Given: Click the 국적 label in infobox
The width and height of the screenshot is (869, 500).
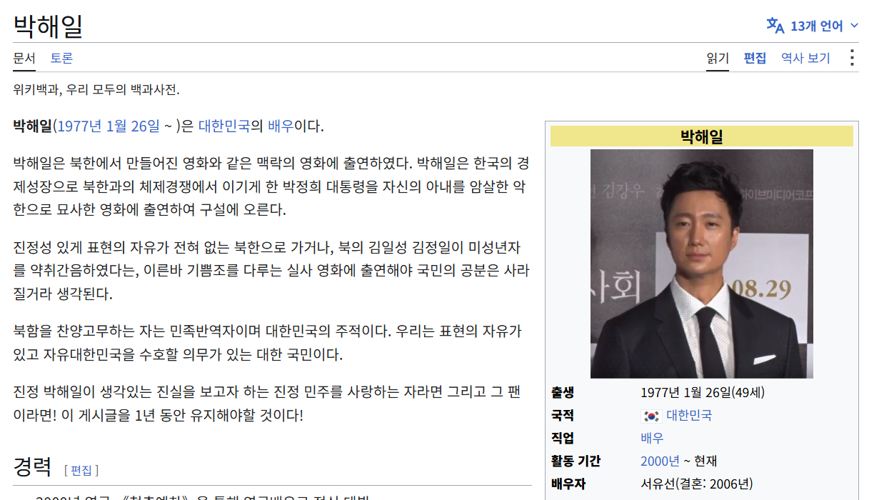Looking at the screenshot, I should 563,415.
